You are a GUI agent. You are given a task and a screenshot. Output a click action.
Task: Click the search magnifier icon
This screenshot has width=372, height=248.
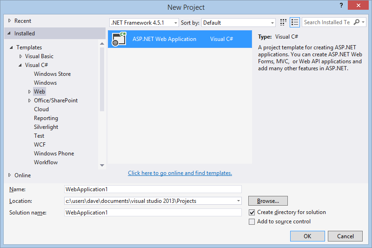tap(356, 22)
